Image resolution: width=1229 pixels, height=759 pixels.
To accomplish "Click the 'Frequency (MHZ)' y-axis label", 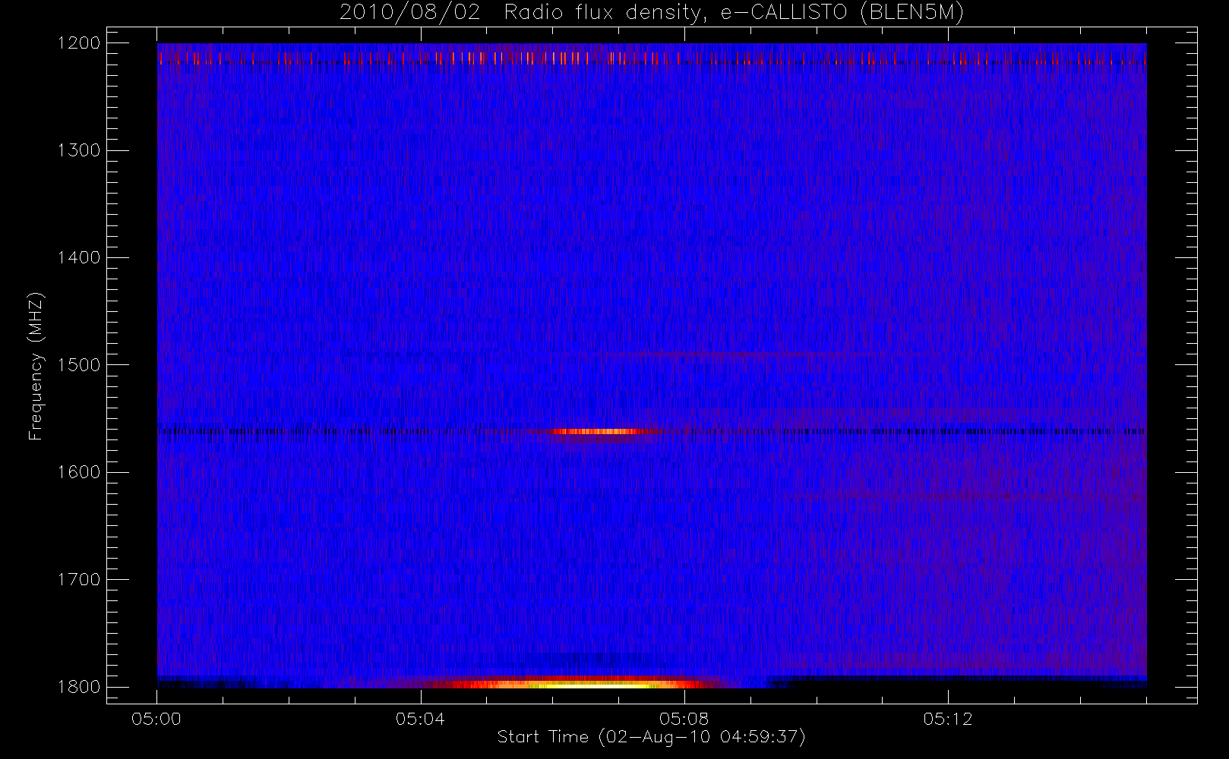I will point(35,366).
